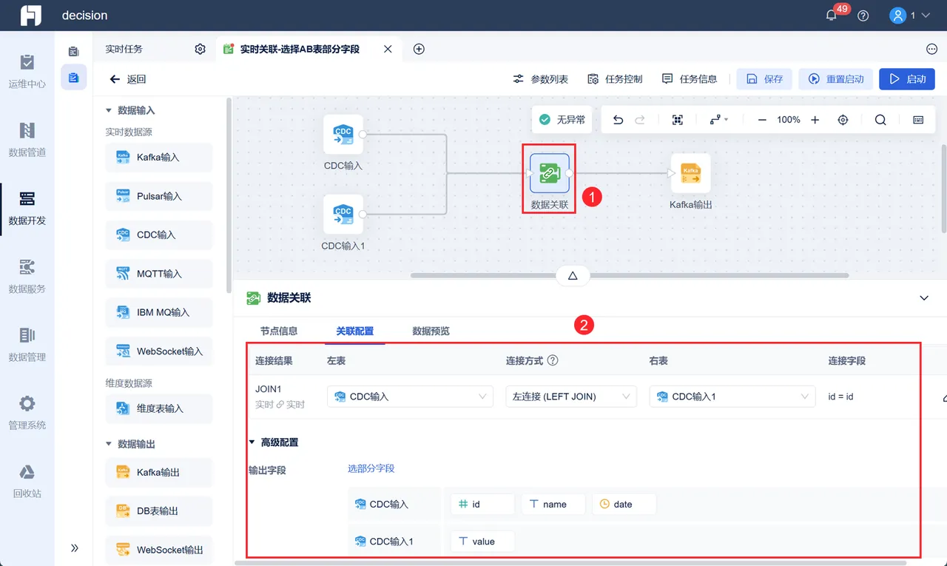Open the 连接方式 LEFT JOIN dropdown
The height and width of the screenshot is (566, 947).
[x=571, y=397]
